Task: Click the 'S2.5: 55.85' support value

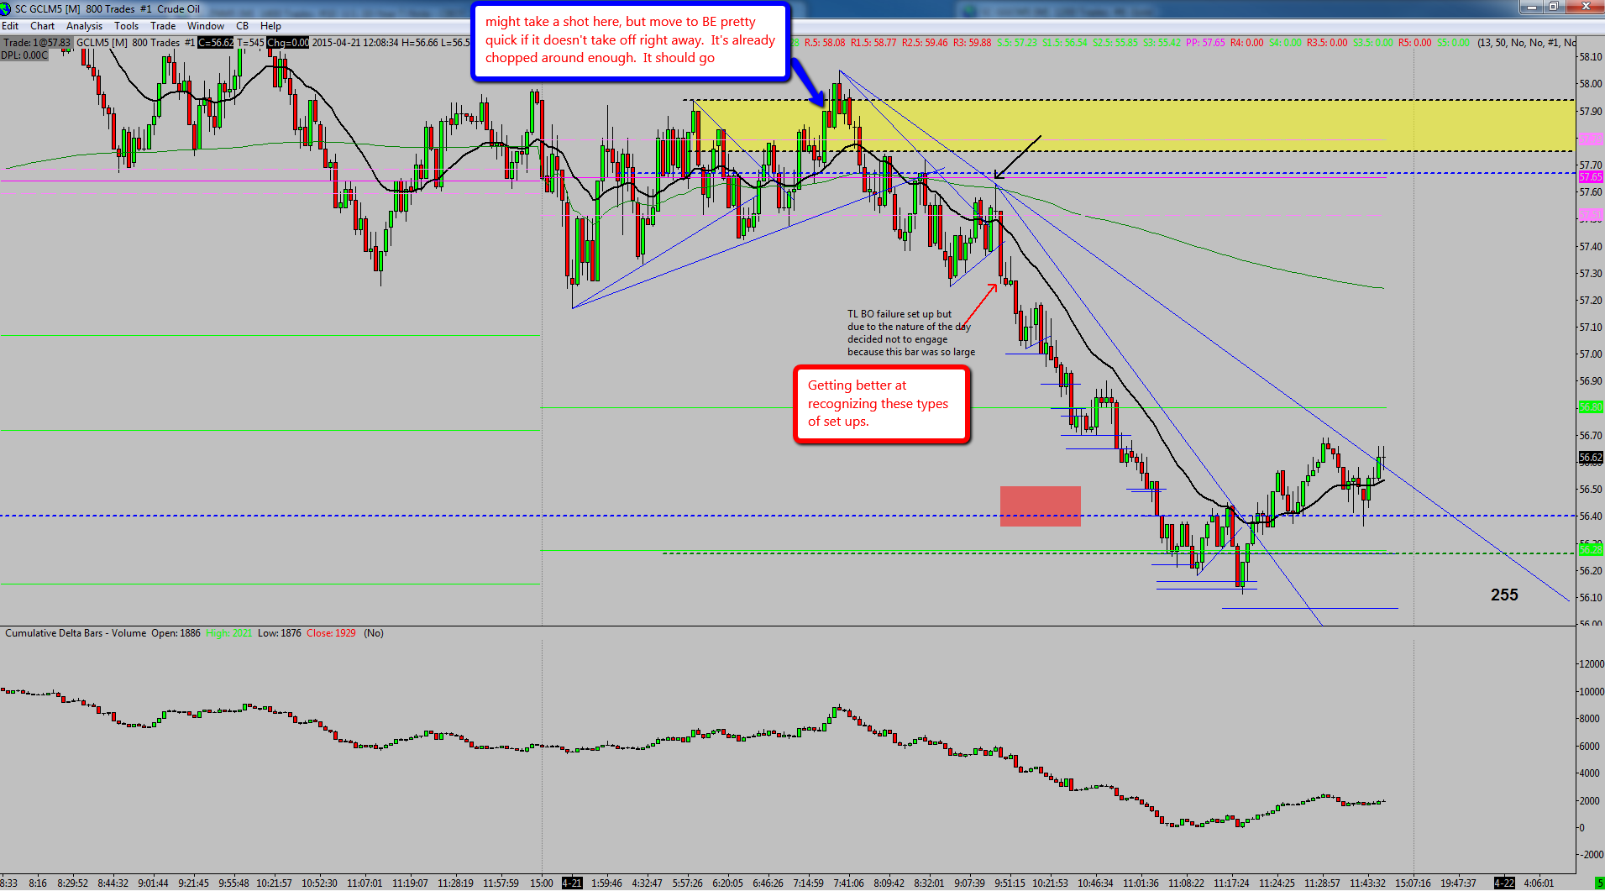Action: click(x=1115, y=43)
